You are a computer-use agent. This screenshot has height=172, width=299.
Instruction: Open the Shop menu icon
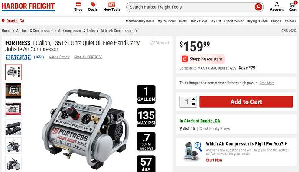coord(78,4)
